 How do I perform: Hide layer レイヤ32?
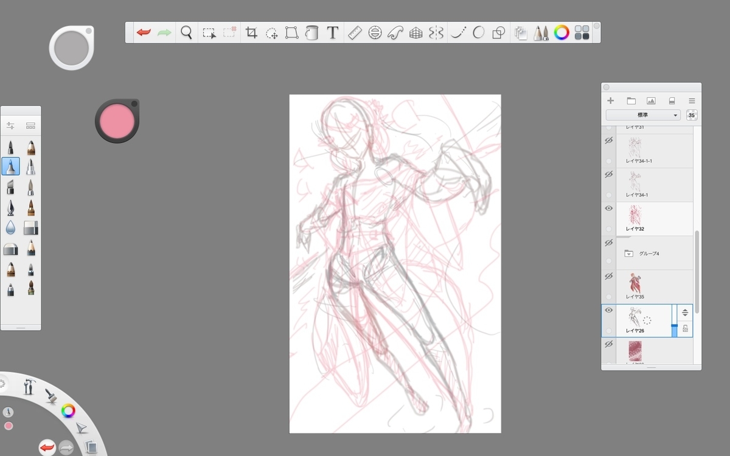[608, 209]
